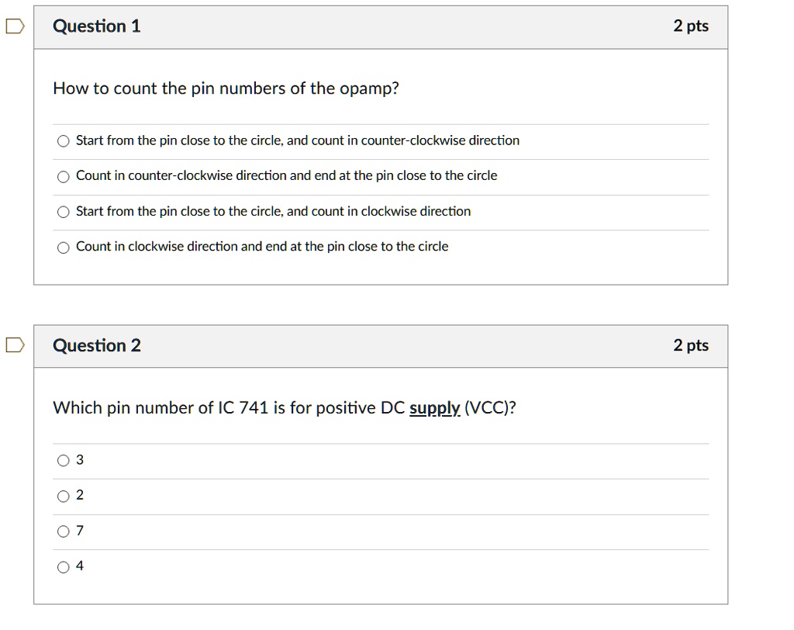Click the Question 2 heading
794x630 pixels.
[x=97, y=345]
